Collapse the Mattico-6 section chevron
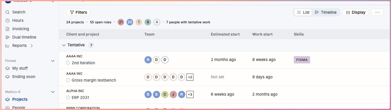Image resolution: width=391 pixels, height=110 pixels. [x=53, y=92]
